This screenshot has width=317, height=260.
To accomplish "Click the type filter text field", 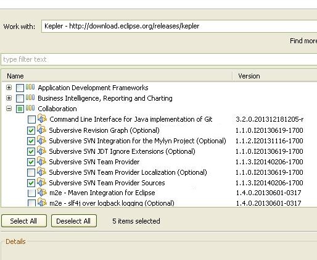I will point(158,59).
